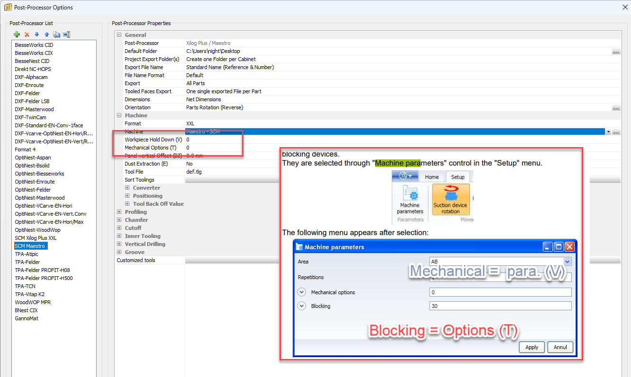Select Format 4 in the list
Viewport: 631px width, 377px height.
[25, 149]
